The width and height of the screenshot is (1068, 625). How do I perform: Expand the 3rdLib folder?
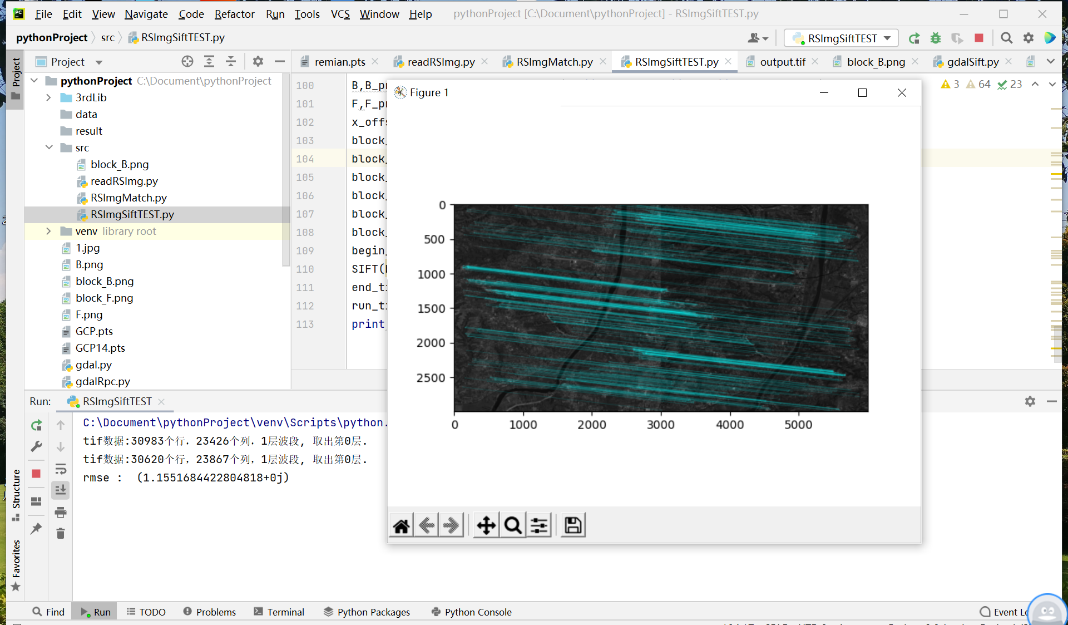(48, 97)
